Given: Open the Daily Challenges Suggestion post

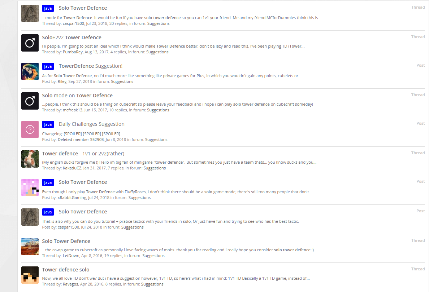Looking at the screenshot, I should [x=92, y=124].
